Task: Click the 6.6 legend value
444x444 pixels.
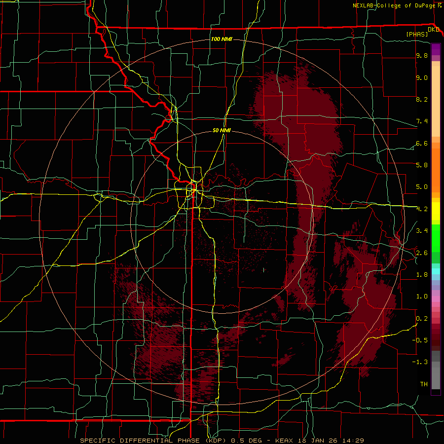Action: 422,143
